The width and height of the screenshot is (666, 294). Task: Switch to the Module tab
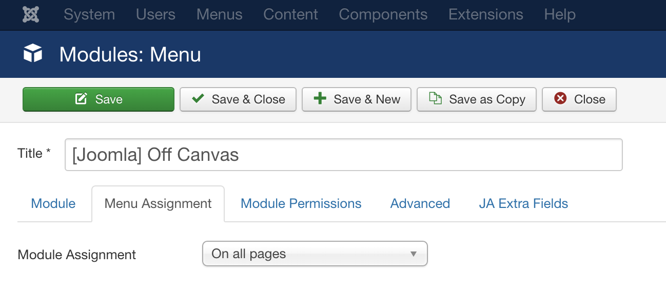[x=53, y=203]
